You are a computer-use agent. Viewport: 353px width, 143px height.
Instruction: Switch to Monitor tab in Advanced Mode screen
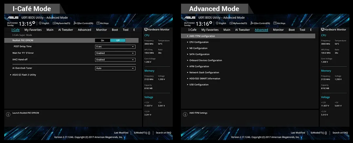(x=278, y=30)
